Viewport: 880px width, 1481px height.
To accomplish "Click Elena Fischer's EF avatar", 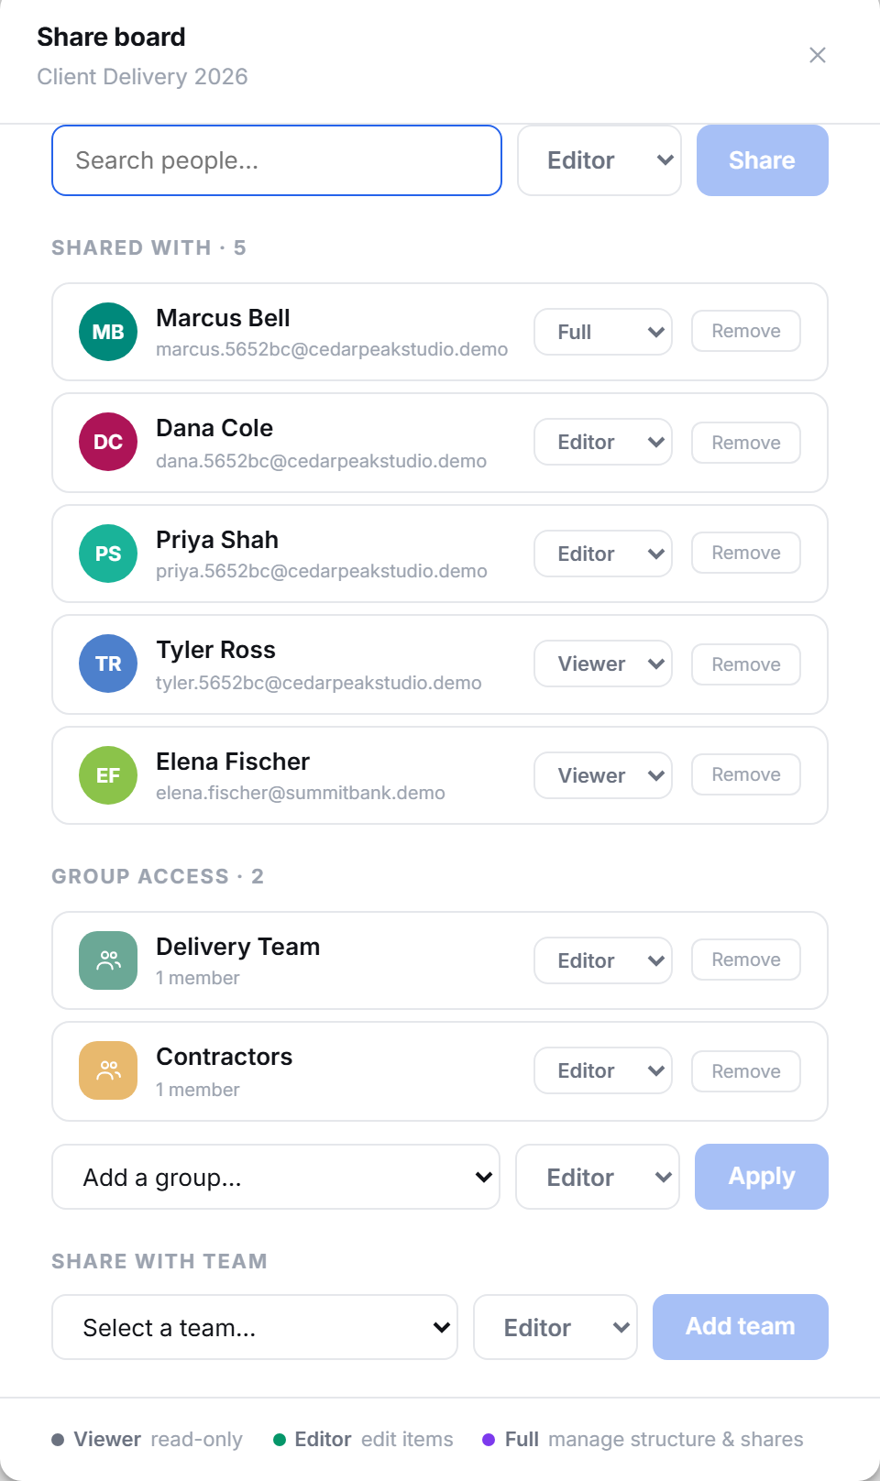I will 108,775.
